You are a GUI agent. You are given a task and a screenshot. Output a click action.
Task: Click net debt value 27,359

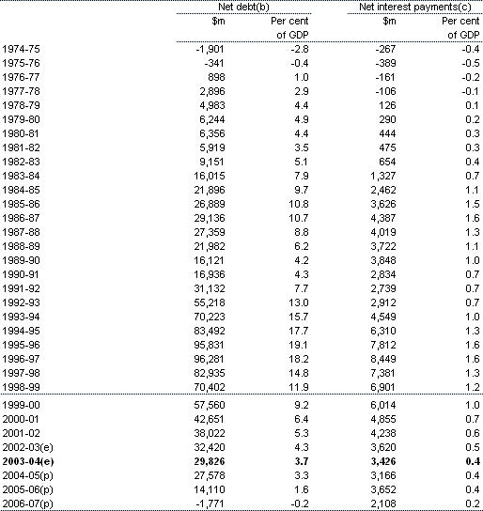coord(210,232)
